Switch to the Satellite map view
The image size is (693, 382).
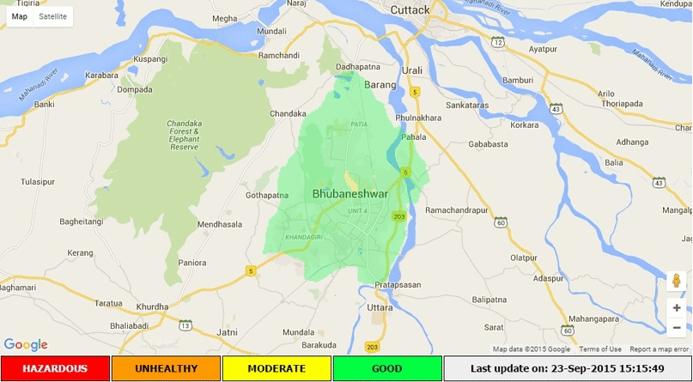click(52, 17)
